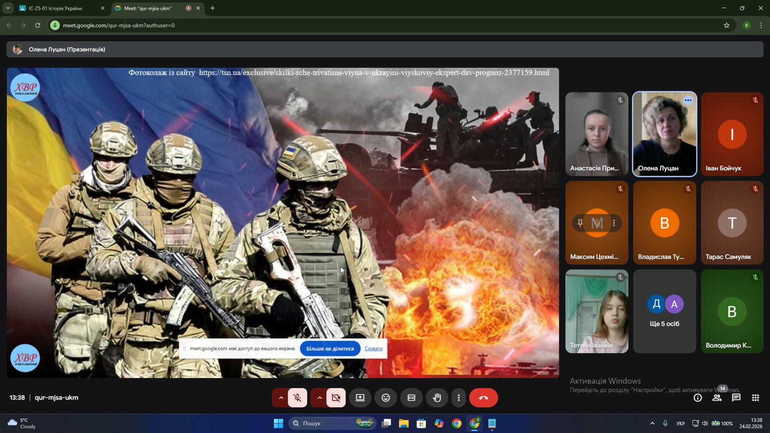The image size is (770, 433).
Task: Raise your hand in the meeting
Action: pyautogui.click(x=437, y=398)
